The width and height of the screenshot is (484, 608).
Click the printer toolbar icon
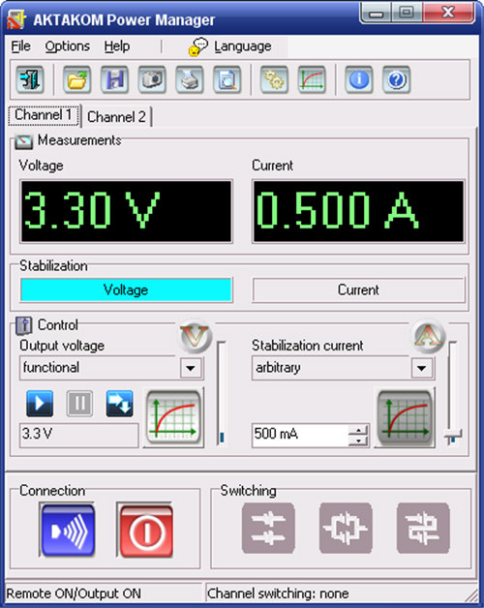point(190,79)
